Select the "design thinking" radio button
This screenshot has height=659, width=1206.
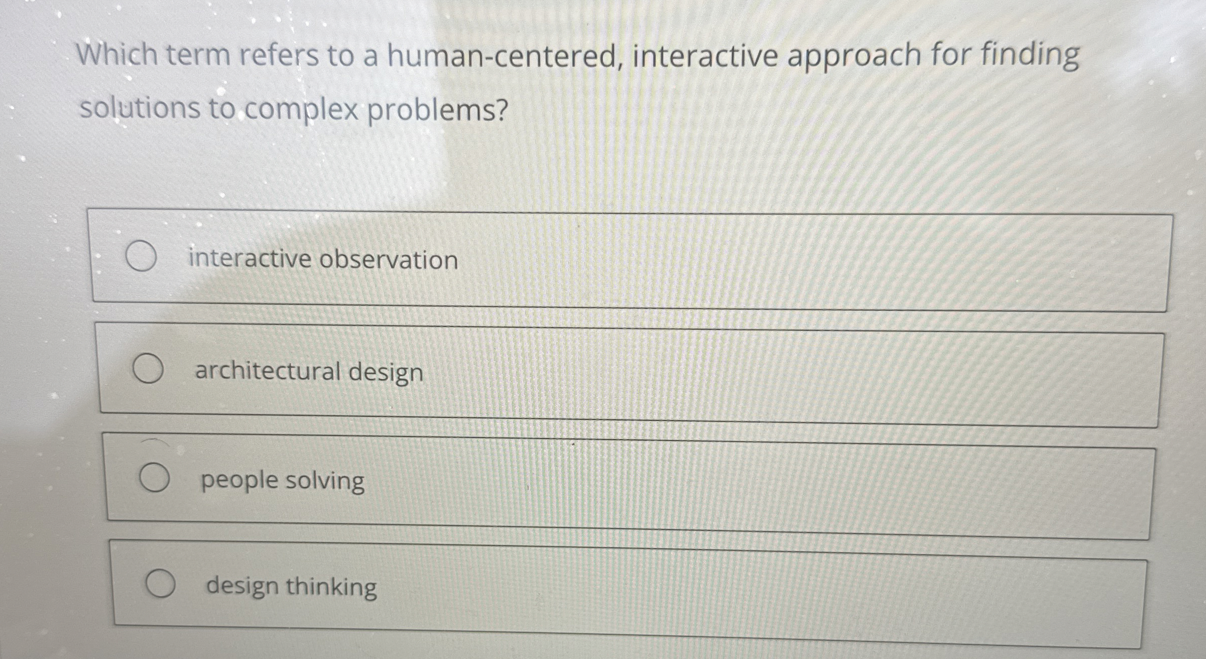click(x=161, y=585)
